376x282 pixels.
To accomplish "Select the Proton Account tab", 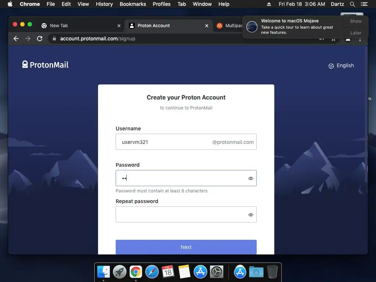I will (x=168, y=26).
